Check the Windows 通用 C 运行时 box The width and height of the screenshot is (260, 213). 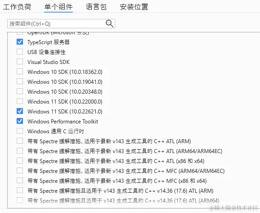click(x=20, y=131)
